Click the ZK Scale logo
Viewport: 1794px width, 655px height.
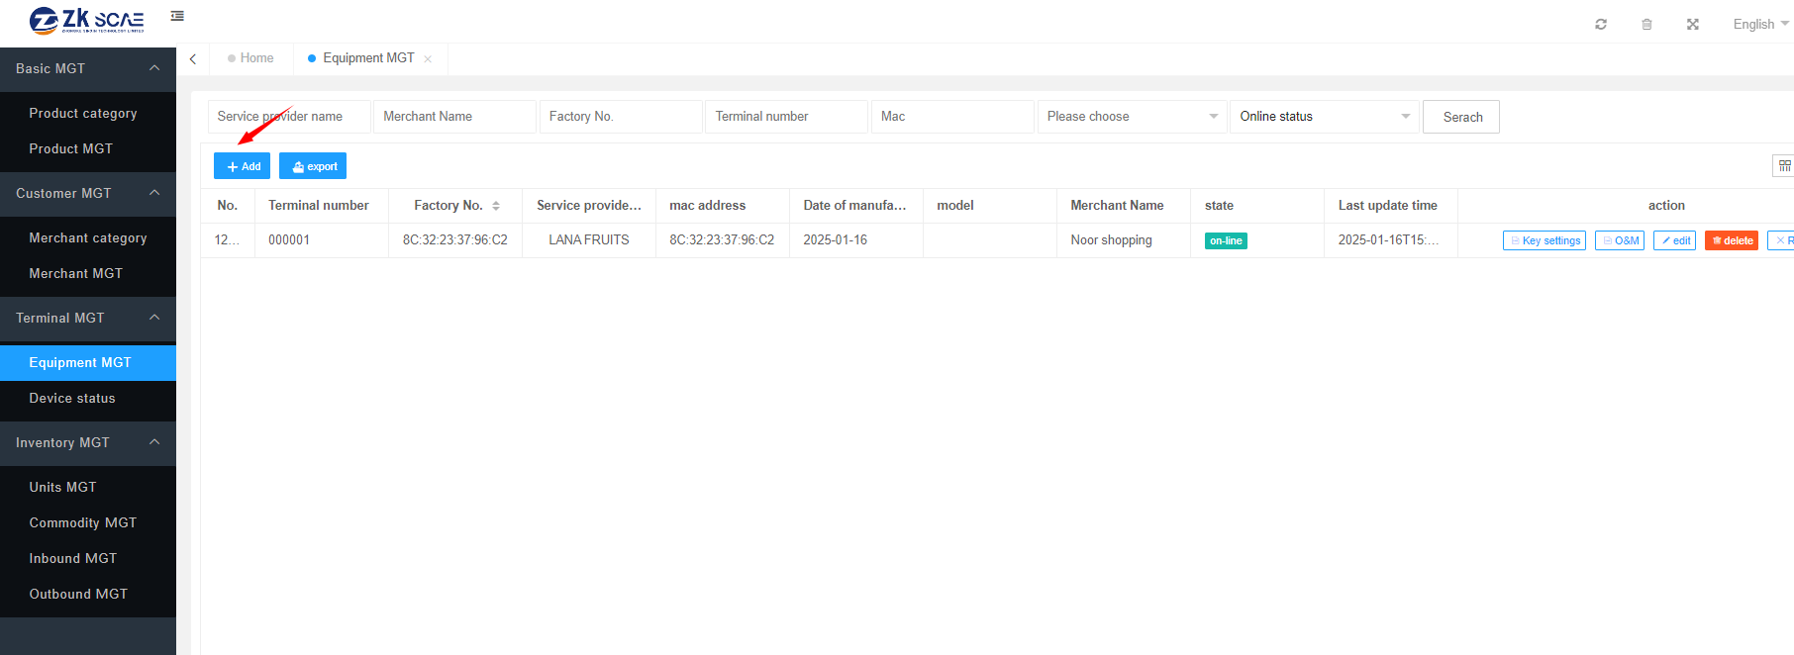coord(87,21)
